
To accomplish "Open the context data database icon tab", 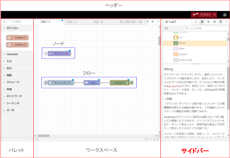I will [x=221, y=22].
